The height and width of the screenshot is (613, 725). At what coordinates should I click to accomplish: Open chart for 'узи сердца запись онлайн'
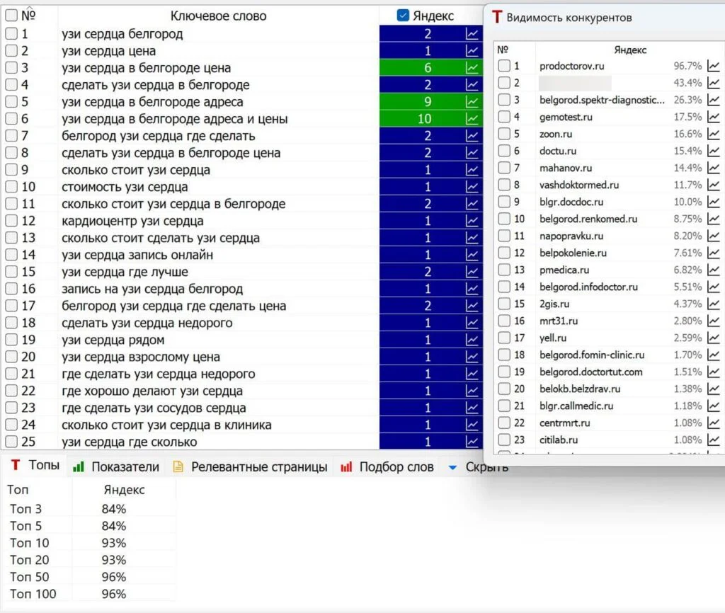pos(472,255)
